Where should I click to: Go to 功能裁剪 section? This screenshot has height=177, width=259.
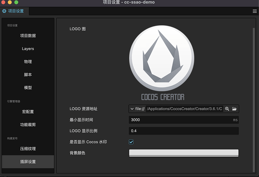pos(28,124)
